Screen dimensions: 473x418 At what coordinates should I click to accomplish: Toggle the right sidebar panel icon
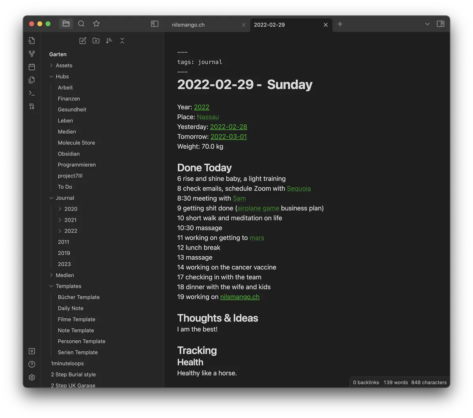[441, 24]
